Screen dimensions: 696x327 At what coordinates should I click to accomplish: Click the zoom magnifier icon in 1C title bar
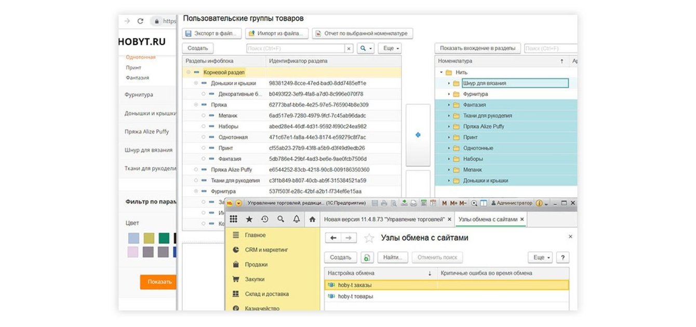click(475, 203)
